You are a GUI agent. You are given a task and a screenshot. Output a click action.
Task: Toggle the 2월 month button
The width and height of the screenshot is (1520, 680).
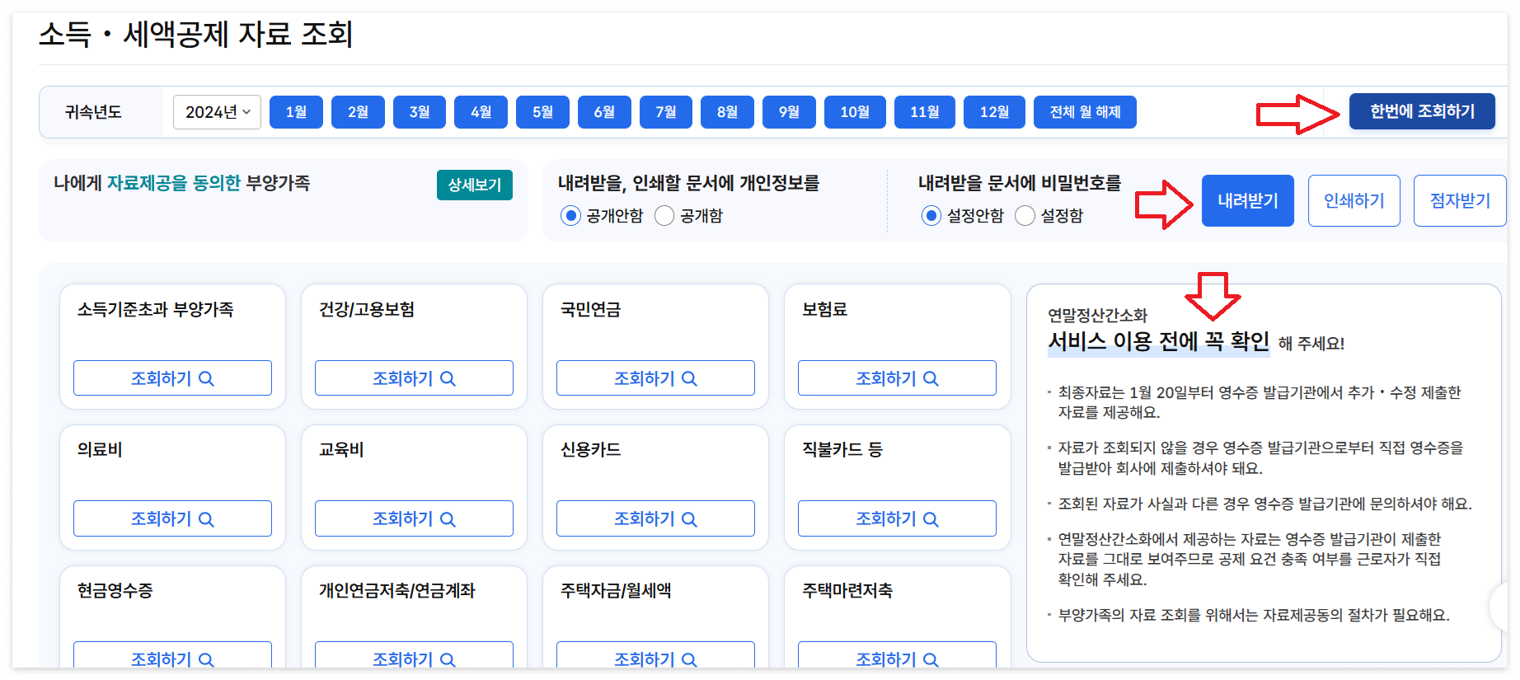[x=358, y=112]
